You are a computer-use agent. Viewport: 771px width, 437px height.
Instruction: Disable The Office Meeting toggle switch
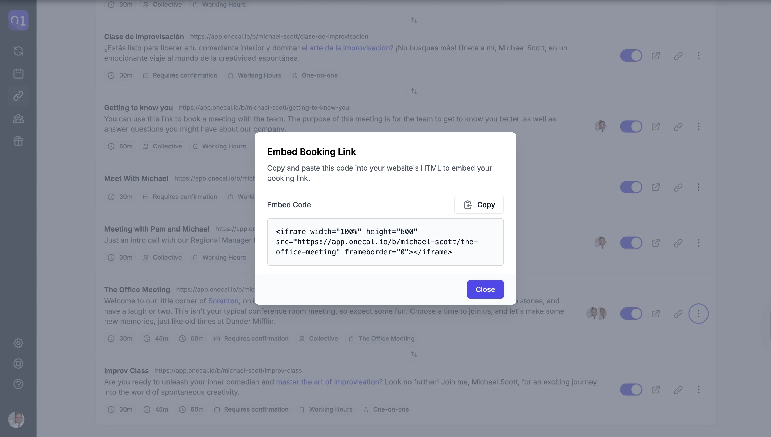pyautogui.click(x=631, y=313)
